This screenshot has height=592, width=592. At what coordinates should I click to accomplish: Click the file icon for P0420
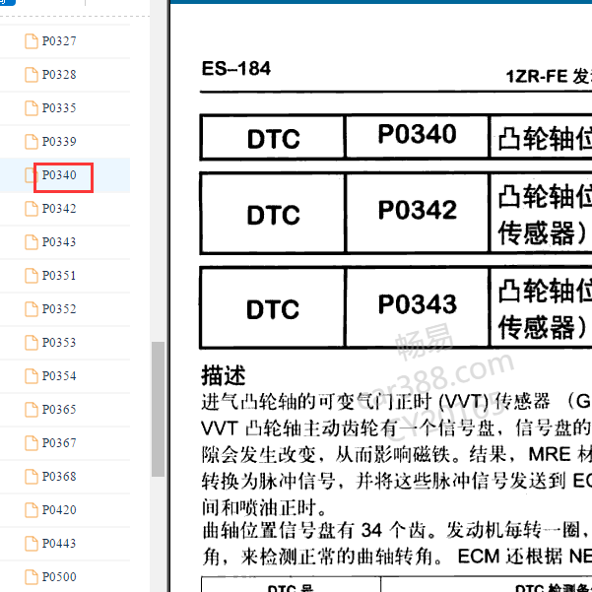[32, 510]
